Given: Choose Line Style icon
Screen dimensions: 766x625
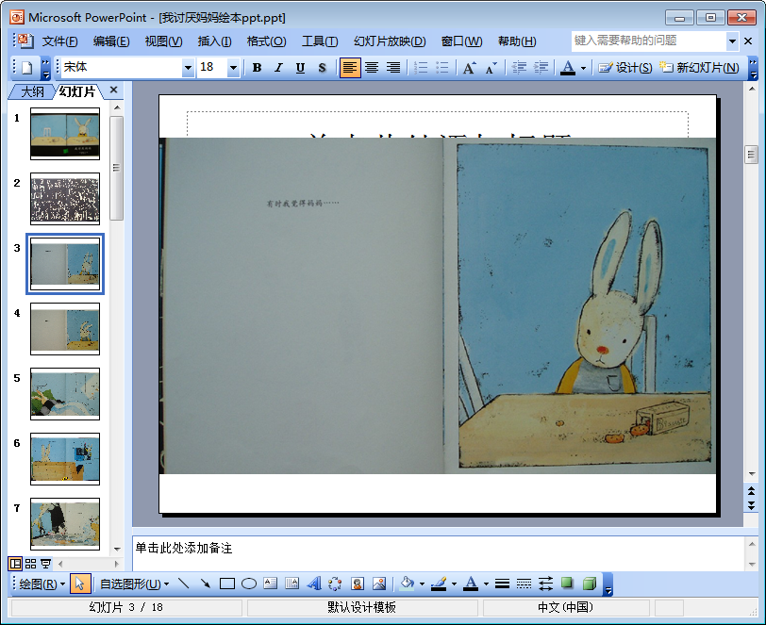Looking at the screenshot, I should tap(502, 584).
